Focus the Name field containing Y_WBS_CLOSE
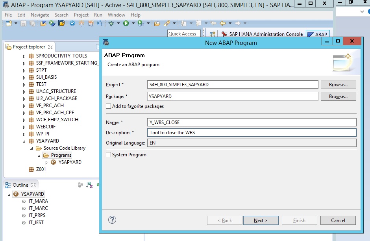The image size is (370, 241). coord(252,122)
